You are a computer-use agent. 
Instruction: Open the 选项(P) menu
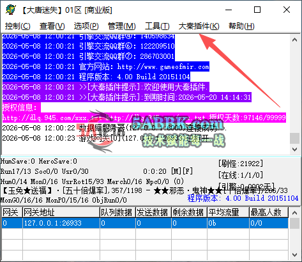click(86, 26)
